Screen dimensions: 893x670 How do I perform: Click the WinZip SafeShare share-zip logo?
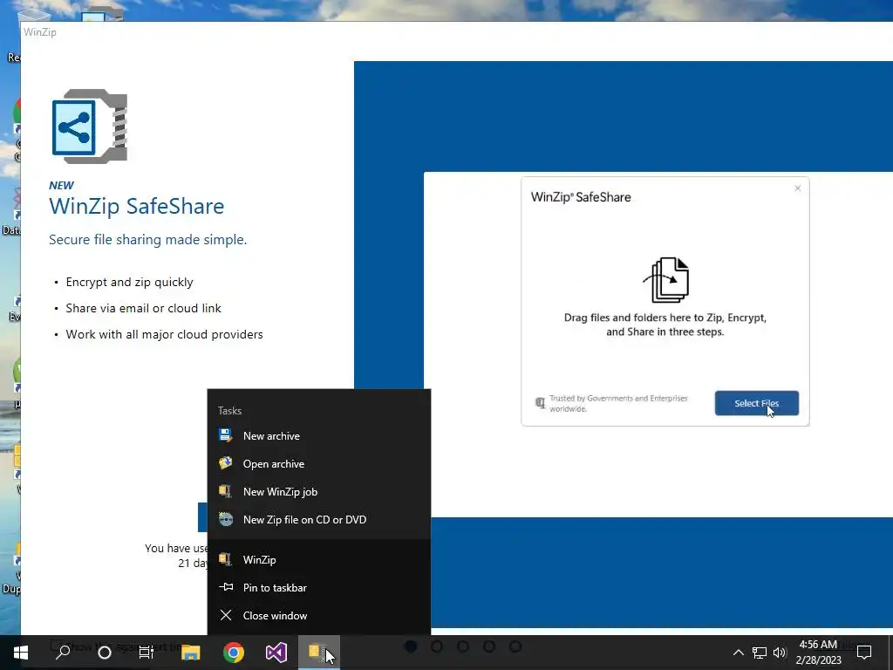(90, 126)
